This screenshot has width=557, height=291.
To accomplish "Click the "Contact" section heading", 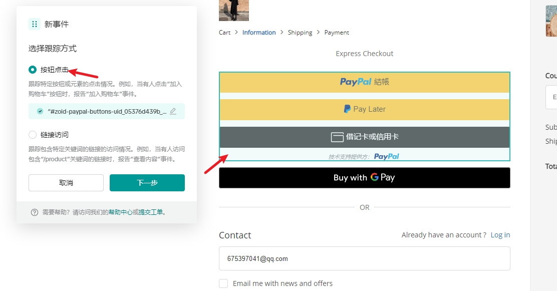I will [235, 235].
